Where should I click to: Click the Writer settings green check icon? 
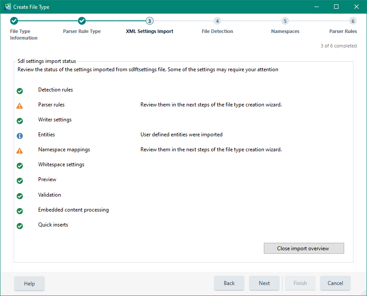20,121
